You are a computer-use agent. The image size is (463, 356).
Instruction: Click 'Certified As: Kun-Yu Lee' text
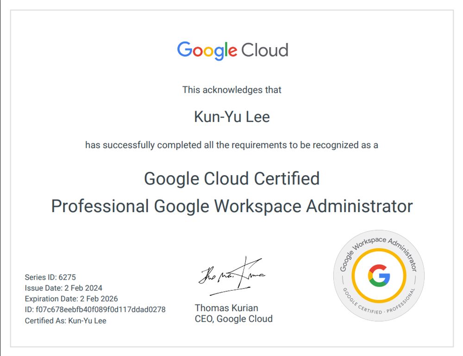pos(66,320)
